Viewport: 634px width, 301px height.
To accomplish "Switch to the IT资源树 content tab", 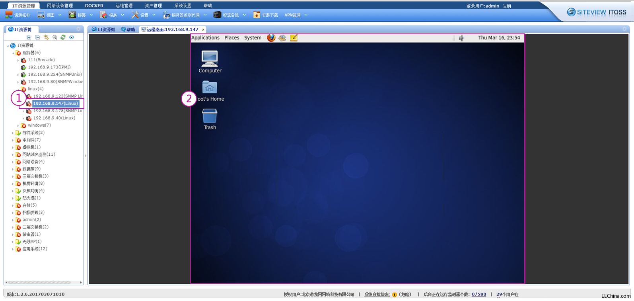I will (103, 29).
